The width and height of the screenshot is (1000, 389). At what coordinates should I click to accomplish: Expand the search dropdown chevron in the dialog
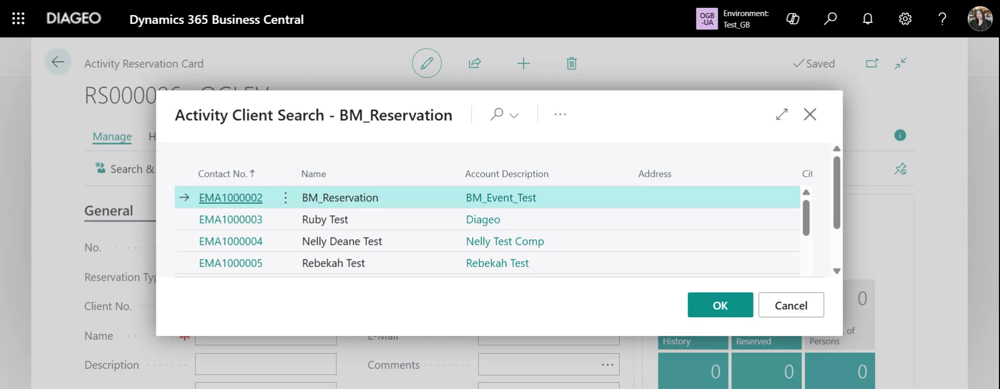pos(514,115)
